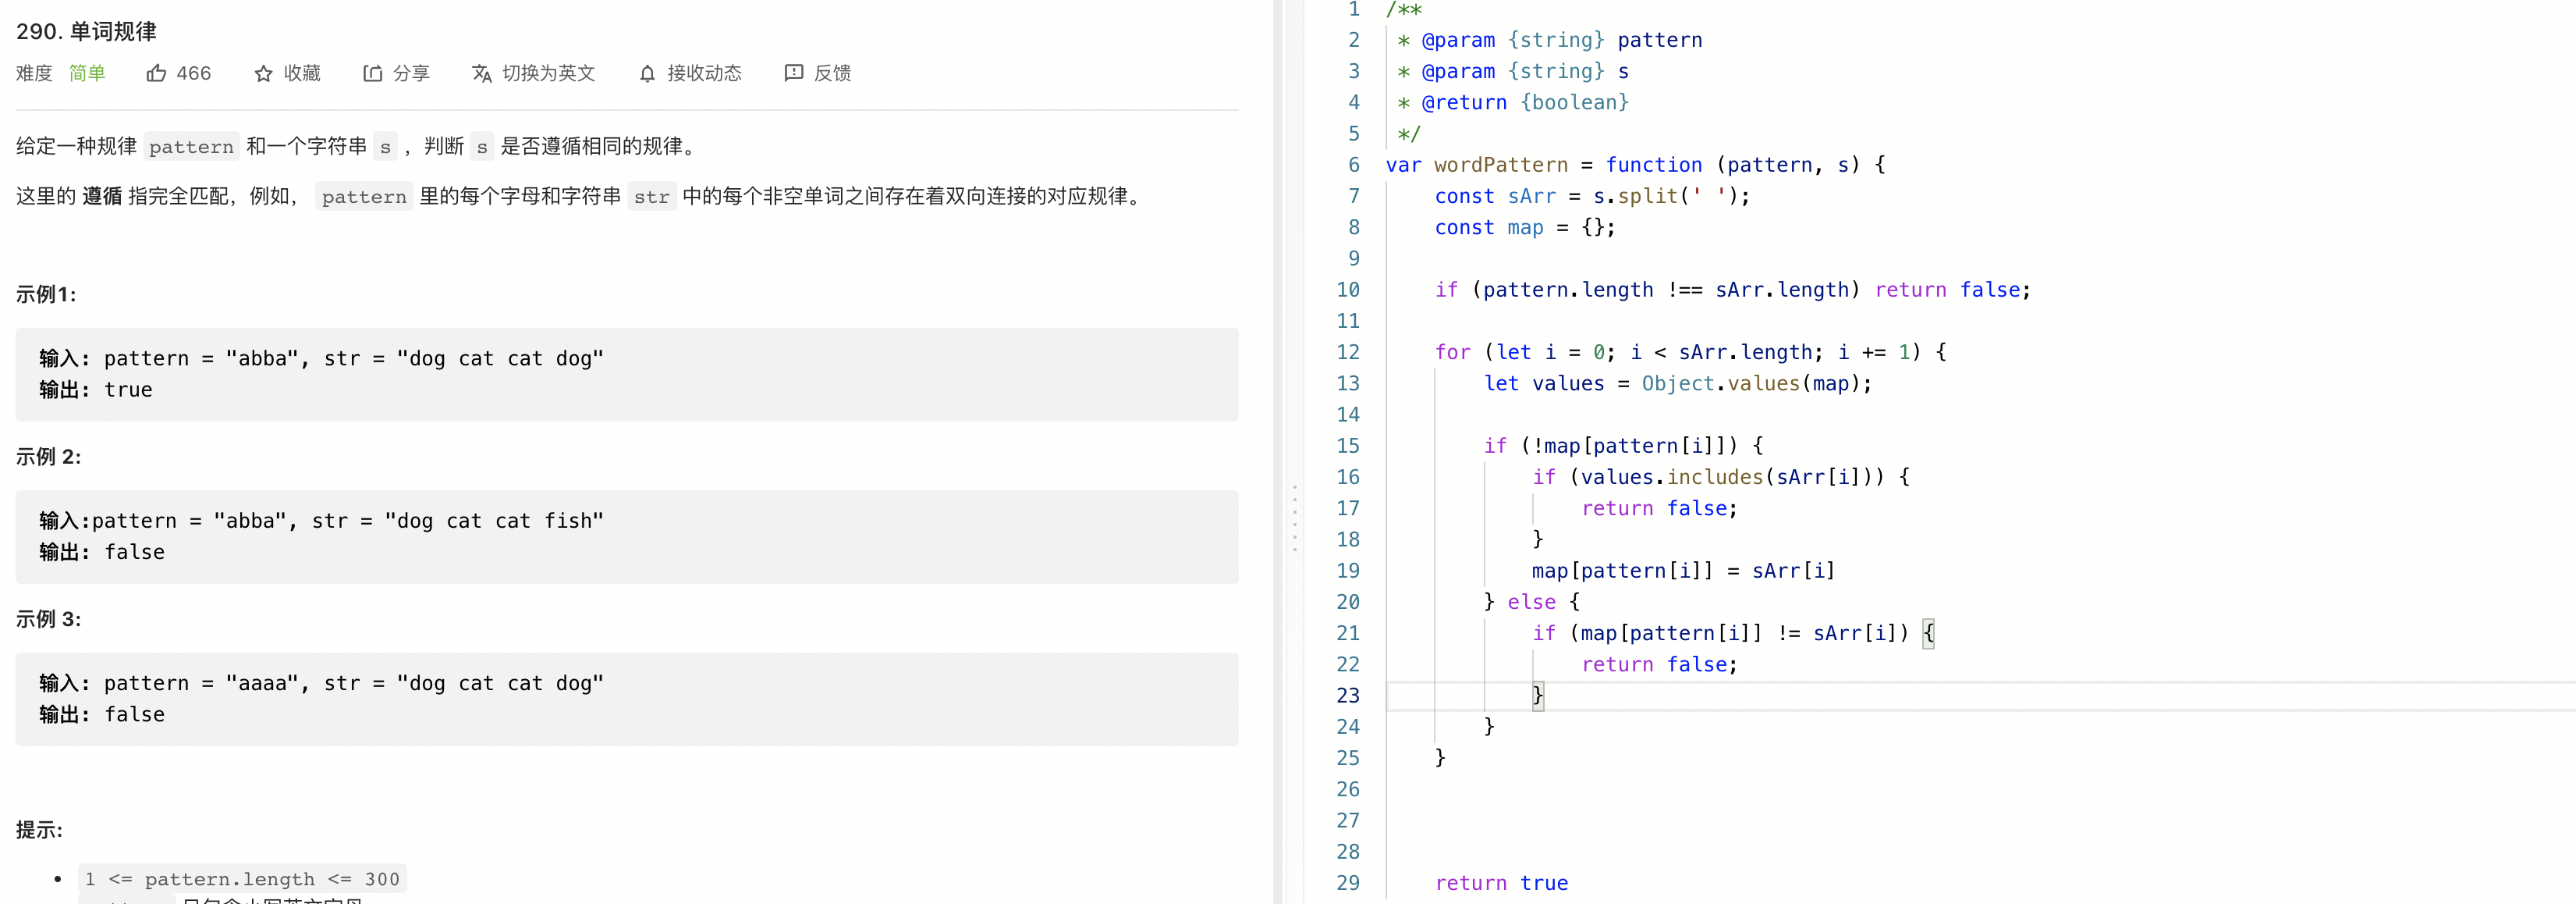Toggle the 收藏 favorite status
This screenshot has width=2576, height=904.
coord(301,73)
